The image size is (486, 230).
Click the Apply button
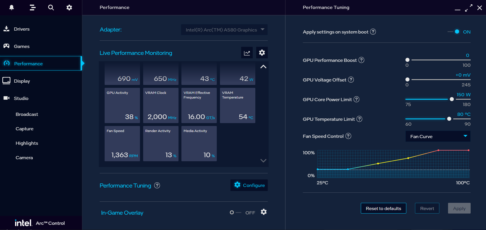[459, 208]
